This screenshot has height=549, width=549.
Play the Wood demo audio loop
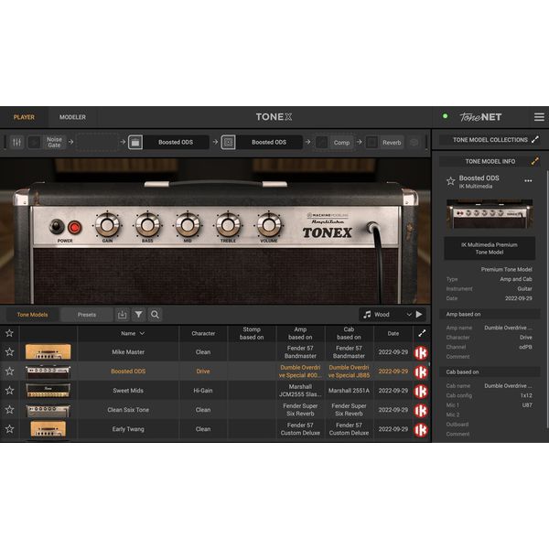[x=419, y=315]
